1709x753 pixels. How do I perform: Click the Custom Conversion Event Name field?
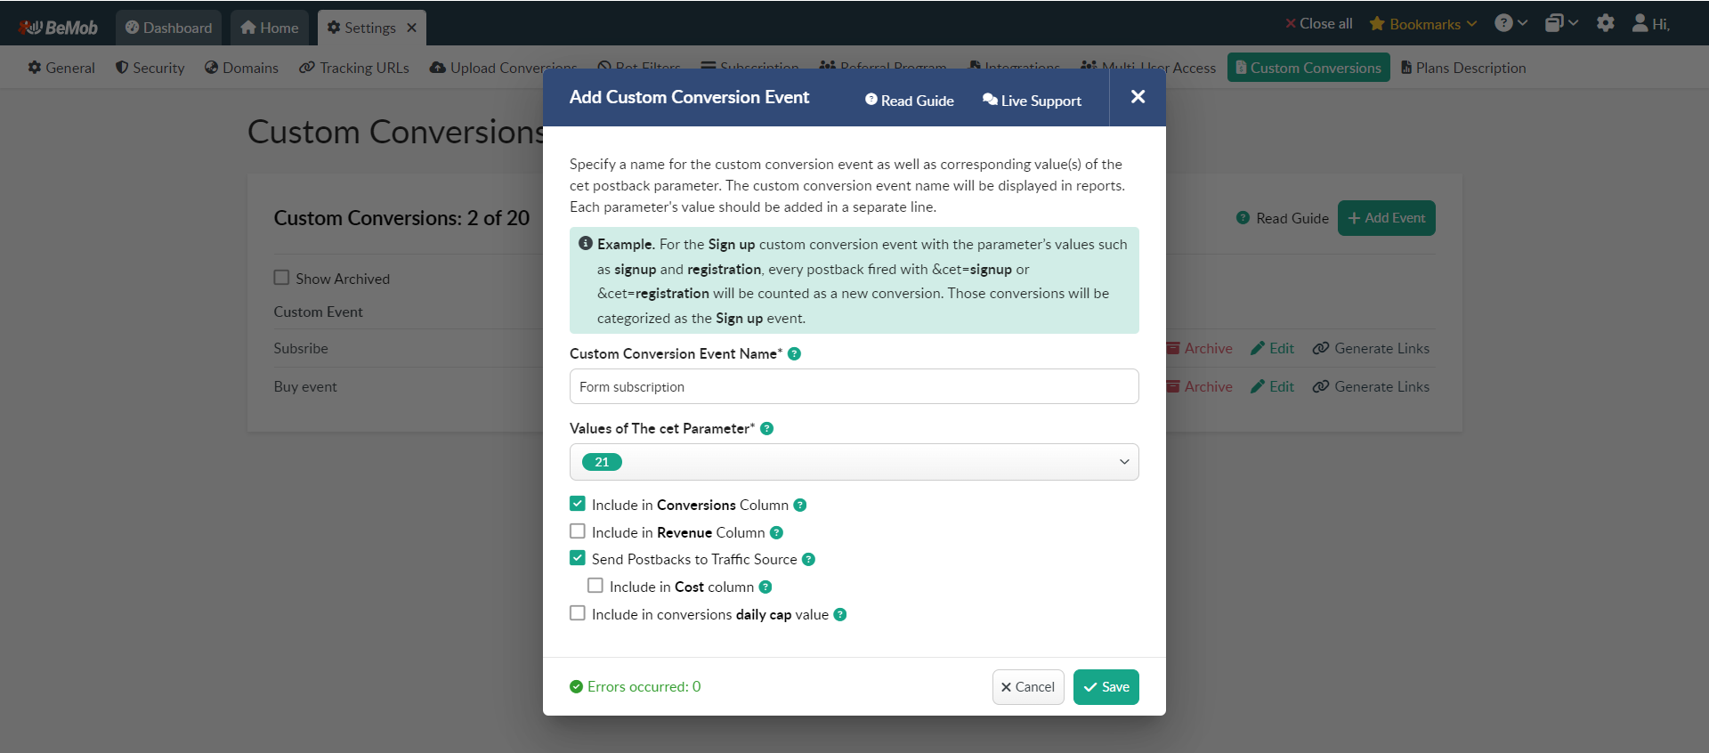point(854,387)
